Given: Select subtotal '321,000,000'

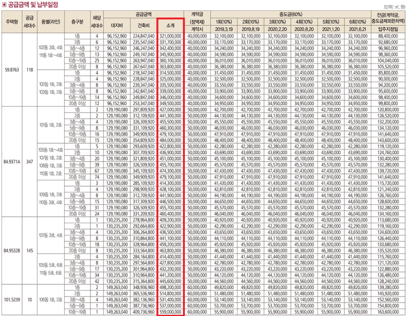Looking at the screenshot, I should pyautogui.click(x=170, y=36).
